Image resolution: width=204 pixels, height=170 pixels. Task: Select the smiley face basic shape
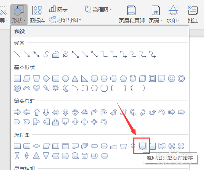[172, 78]
